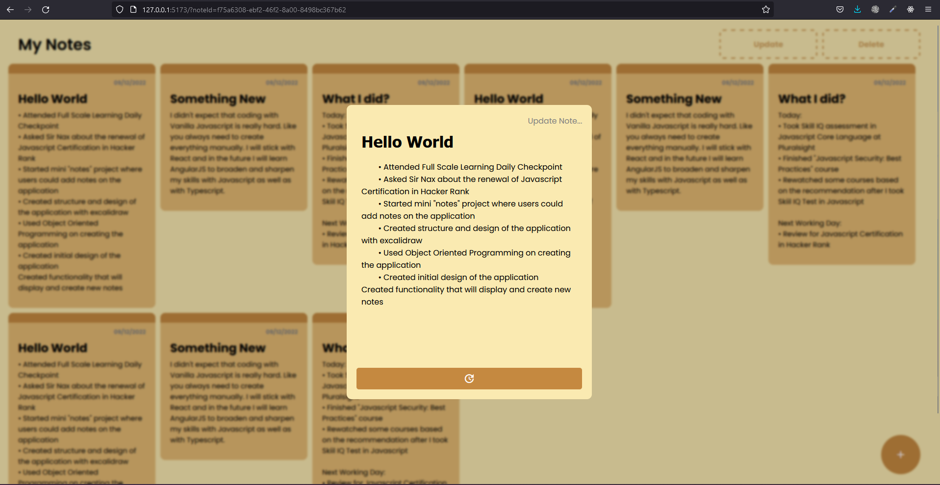The height and width of the screenshot is (485, 940).
Task: Open the Pocket save icon
Action: coord(840,10)
